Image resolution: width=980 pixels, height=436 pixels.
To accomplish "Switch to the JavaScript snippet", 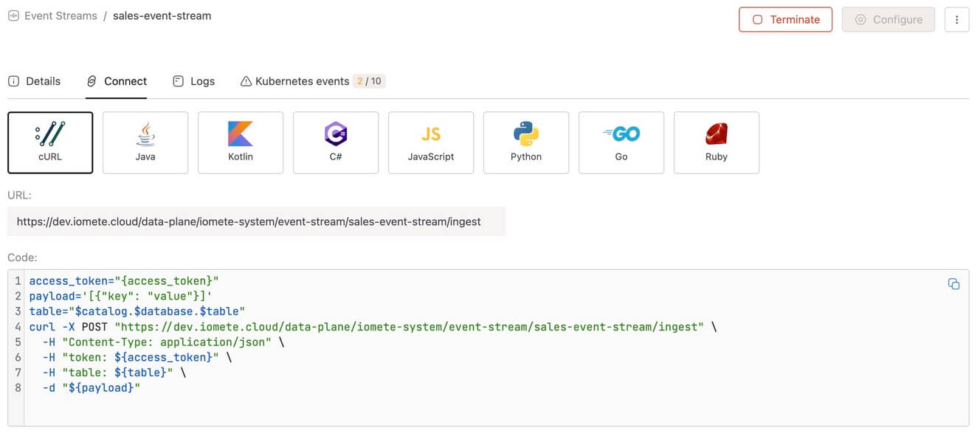I will point(430,142).
